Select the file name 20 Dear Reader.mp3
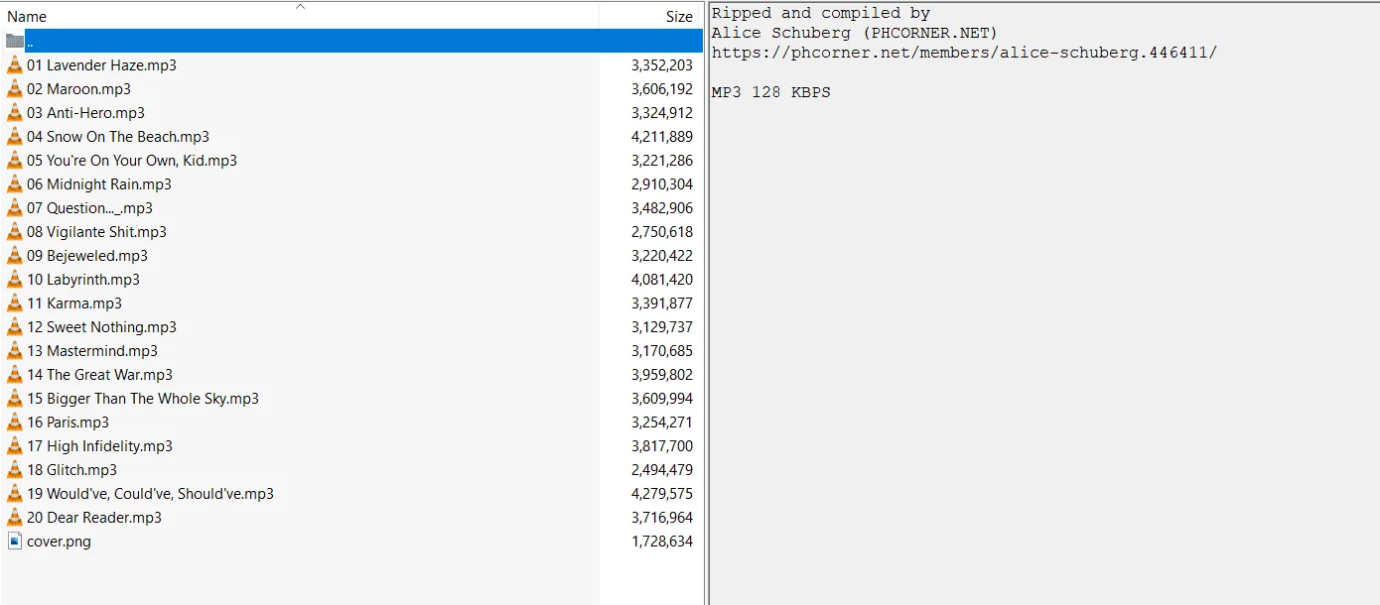The width and height of the screenshot is (1380, 605). click(94, 518)
